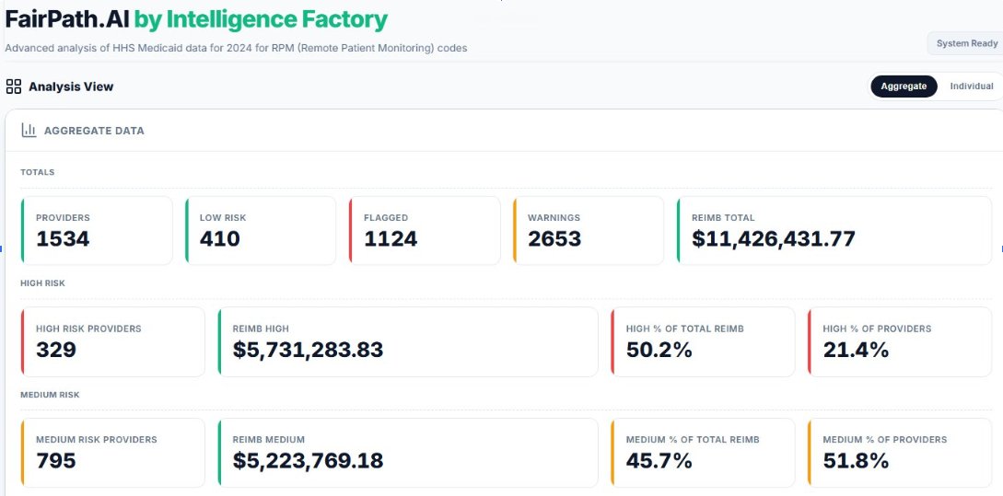Screen dimensions: 1003x496
Task: Open the Flagged 1124 card
Action: point(425,230)
